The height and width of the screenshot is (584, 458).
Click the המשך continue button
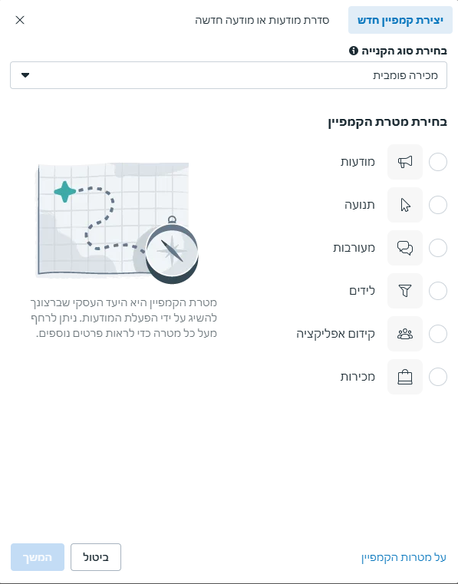click(x=38, y=557)
